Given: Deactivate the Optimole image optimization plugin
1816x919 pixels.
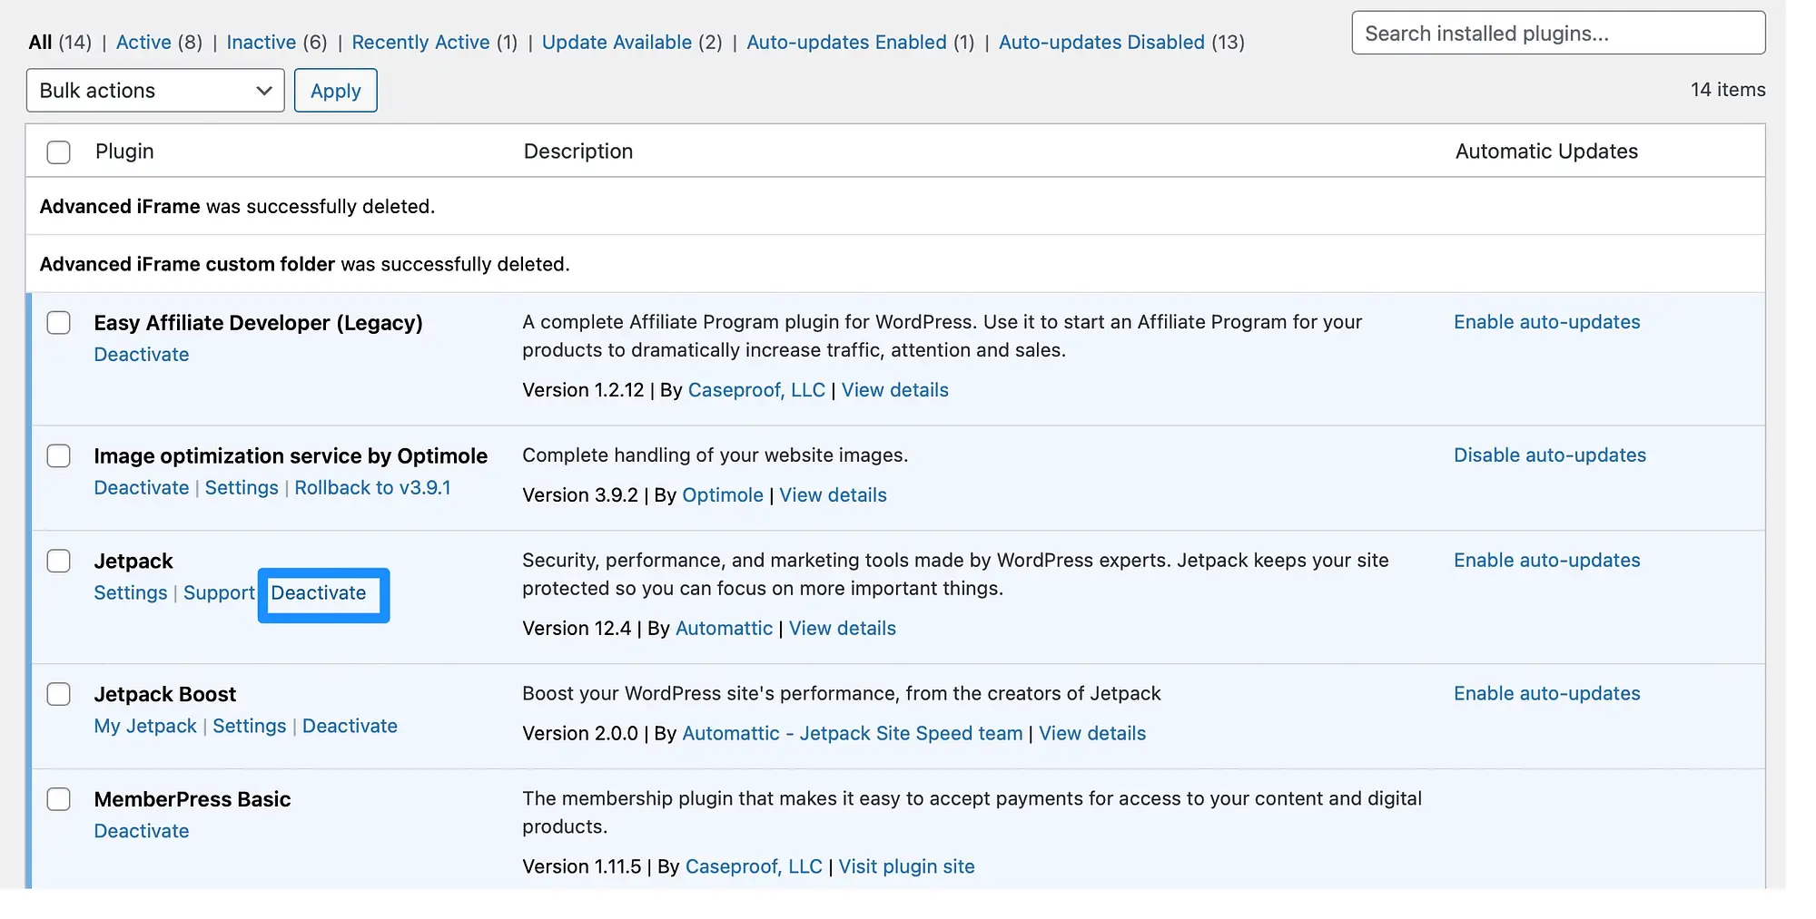Looking at the screenshot, I should [x=142, y=488].
